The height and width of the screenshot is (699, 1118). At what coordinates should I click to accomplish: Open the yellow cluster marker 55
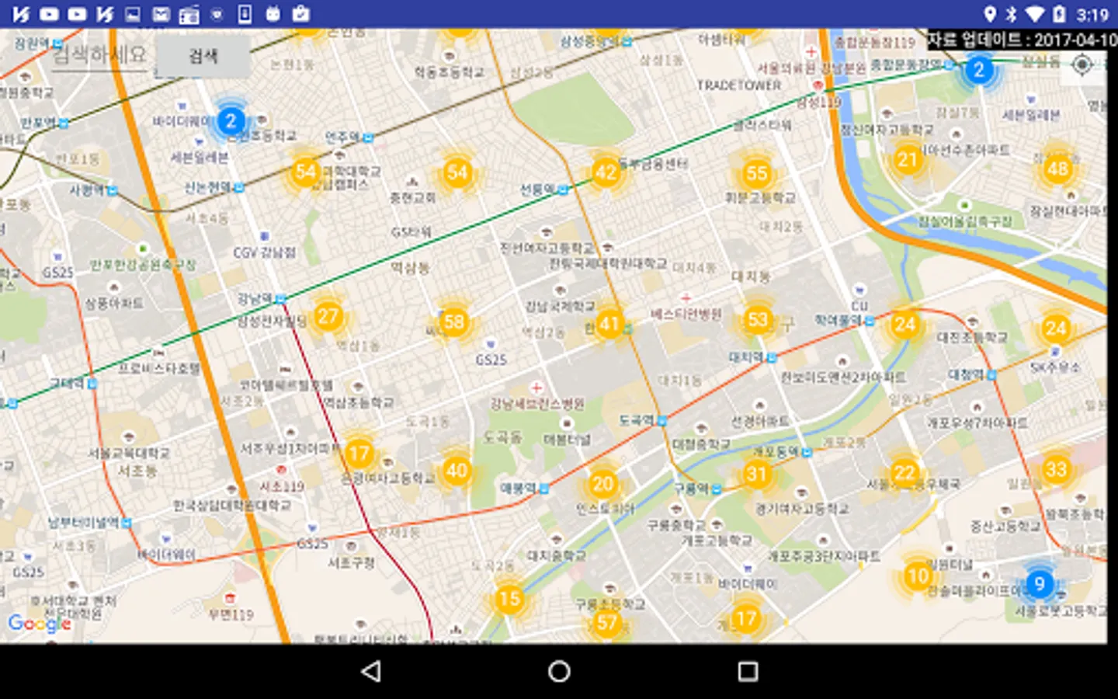(756, 173)
